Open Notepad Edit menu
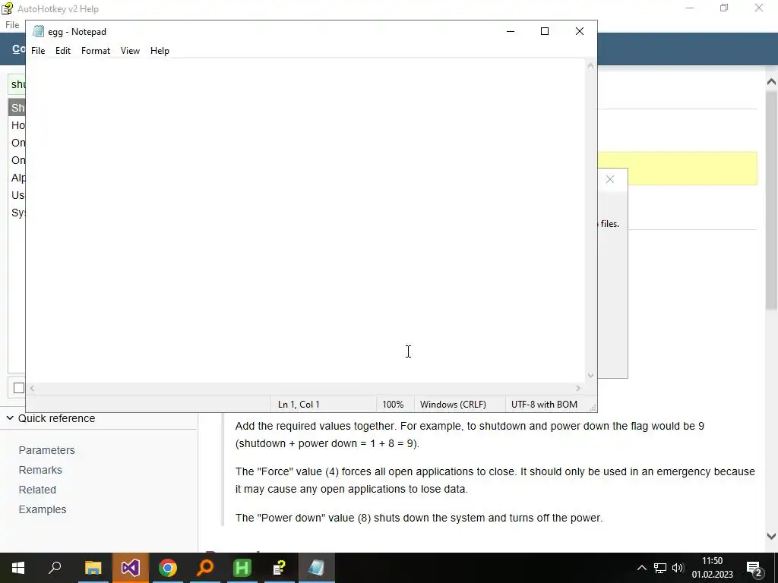The image size is (778, 583). pos(62,51)
